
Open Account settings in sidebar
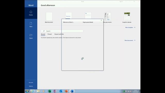[31, 82]
